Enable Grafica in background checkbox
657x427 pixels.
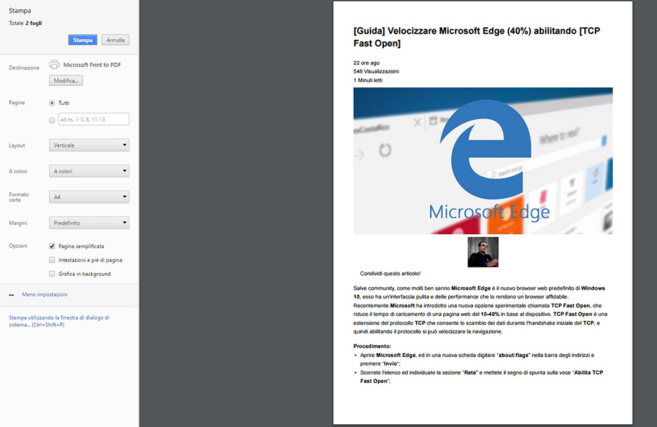pyautogui.click(x=52, y=274)
